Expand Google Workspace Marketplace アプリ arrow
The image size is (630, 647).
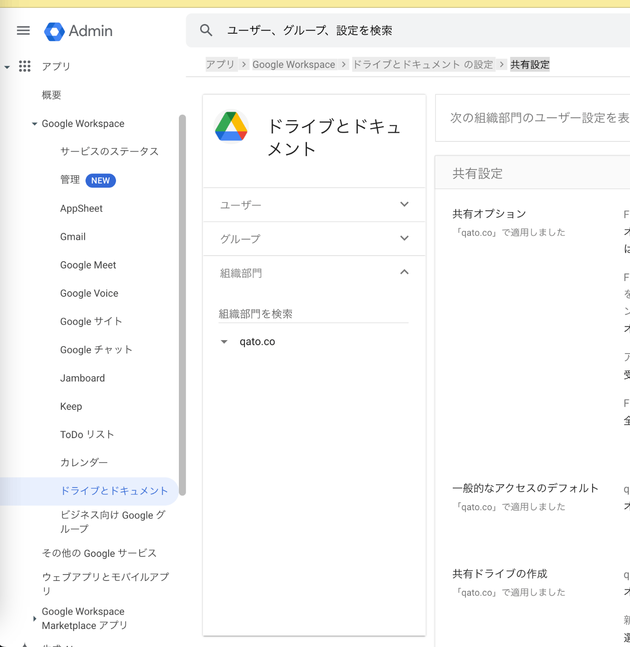coord(34,618)
